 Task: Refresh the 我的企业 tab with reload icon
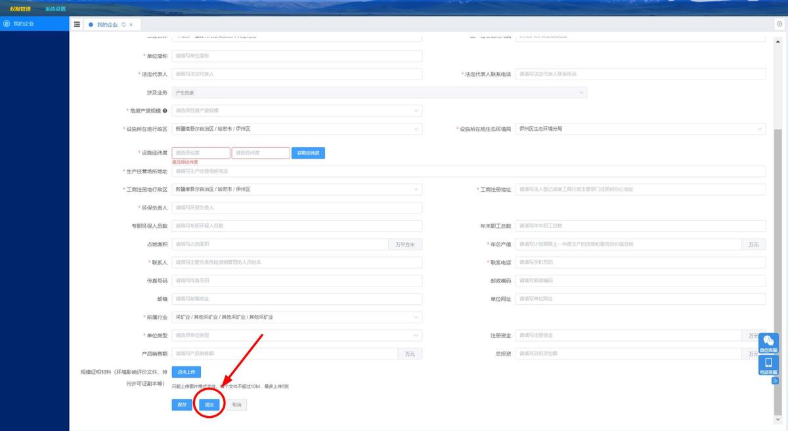[x=123, y=24]
